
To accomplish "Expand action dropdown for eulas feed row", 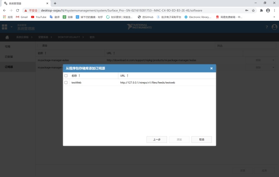I will [273, 60].
